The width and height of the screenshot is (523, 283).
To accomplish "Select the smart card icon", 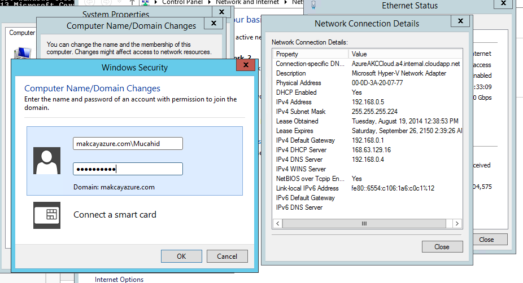I will [x=47, y=215].
